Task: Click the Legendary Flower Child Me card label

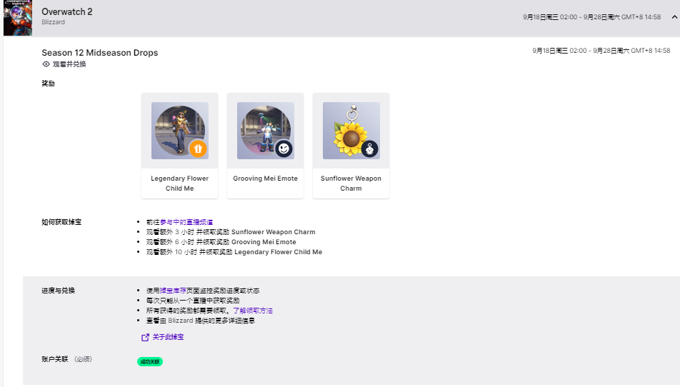Action: point(179,184)
